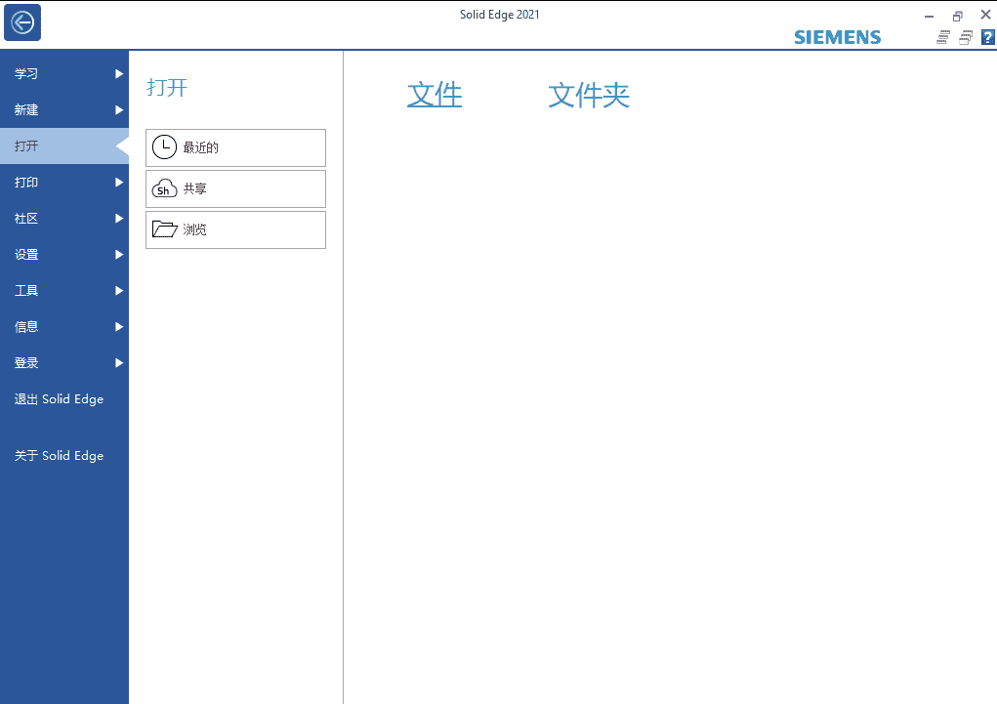Open the 登录 menu item
This screenshot has width=997, height=704.
(x=27, y=363)
